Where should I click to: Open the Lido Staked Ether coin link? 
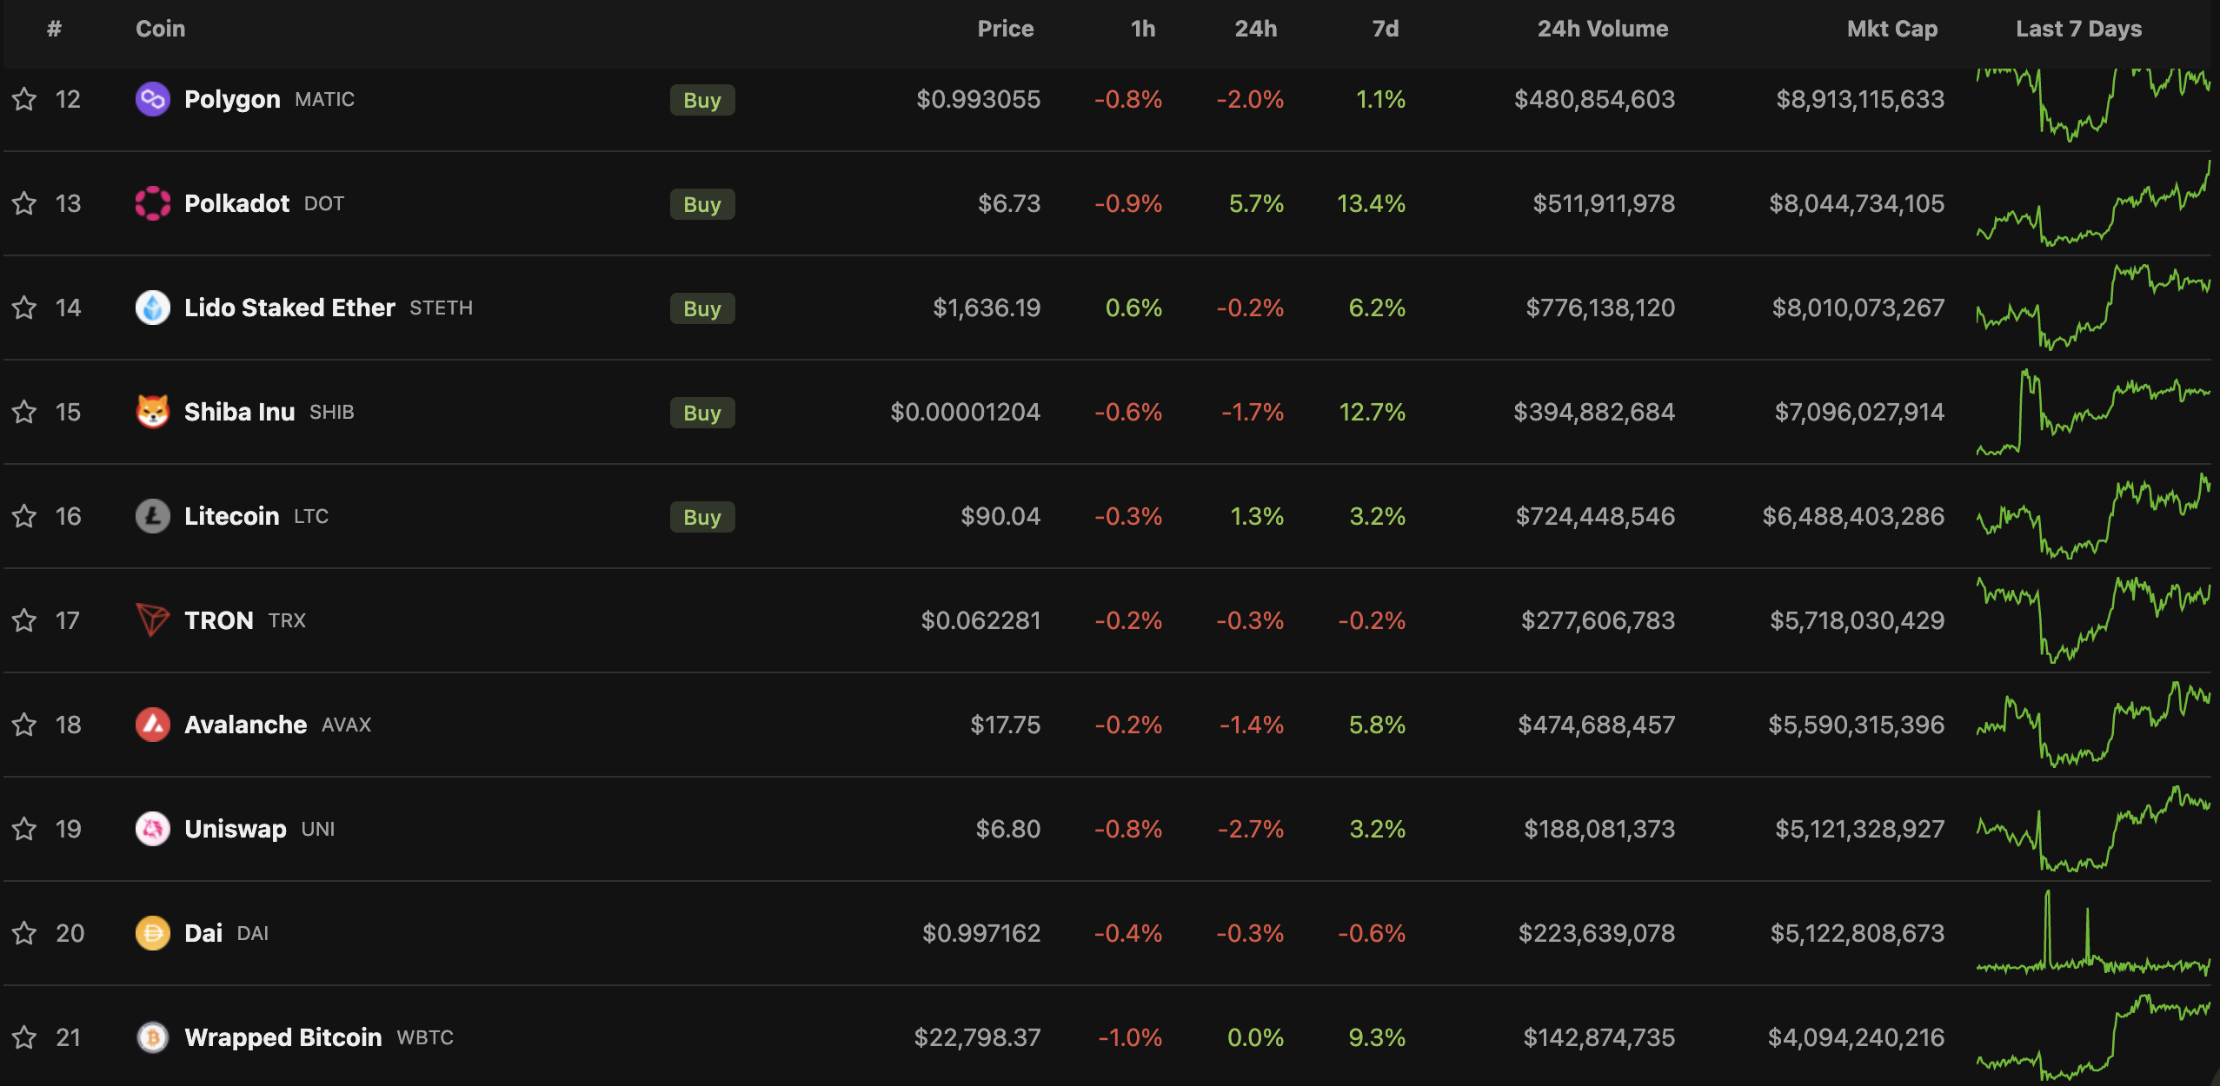point(289,308)
